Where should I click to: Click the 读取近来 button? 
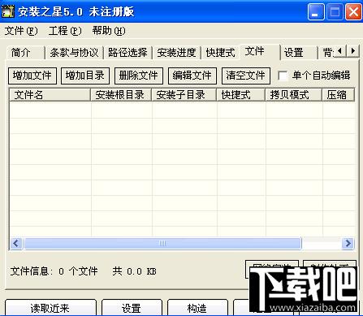pyautogui.click(x=50, y=308)
